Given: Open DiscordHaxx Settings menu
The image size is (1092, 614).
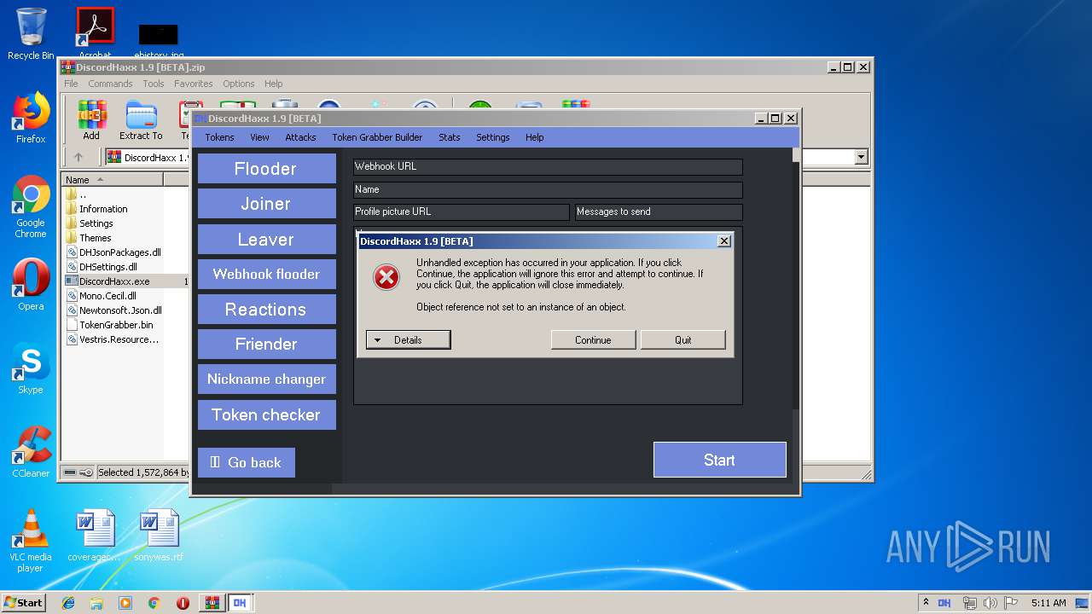Looking at the screenshot, I should pos(492,137).
